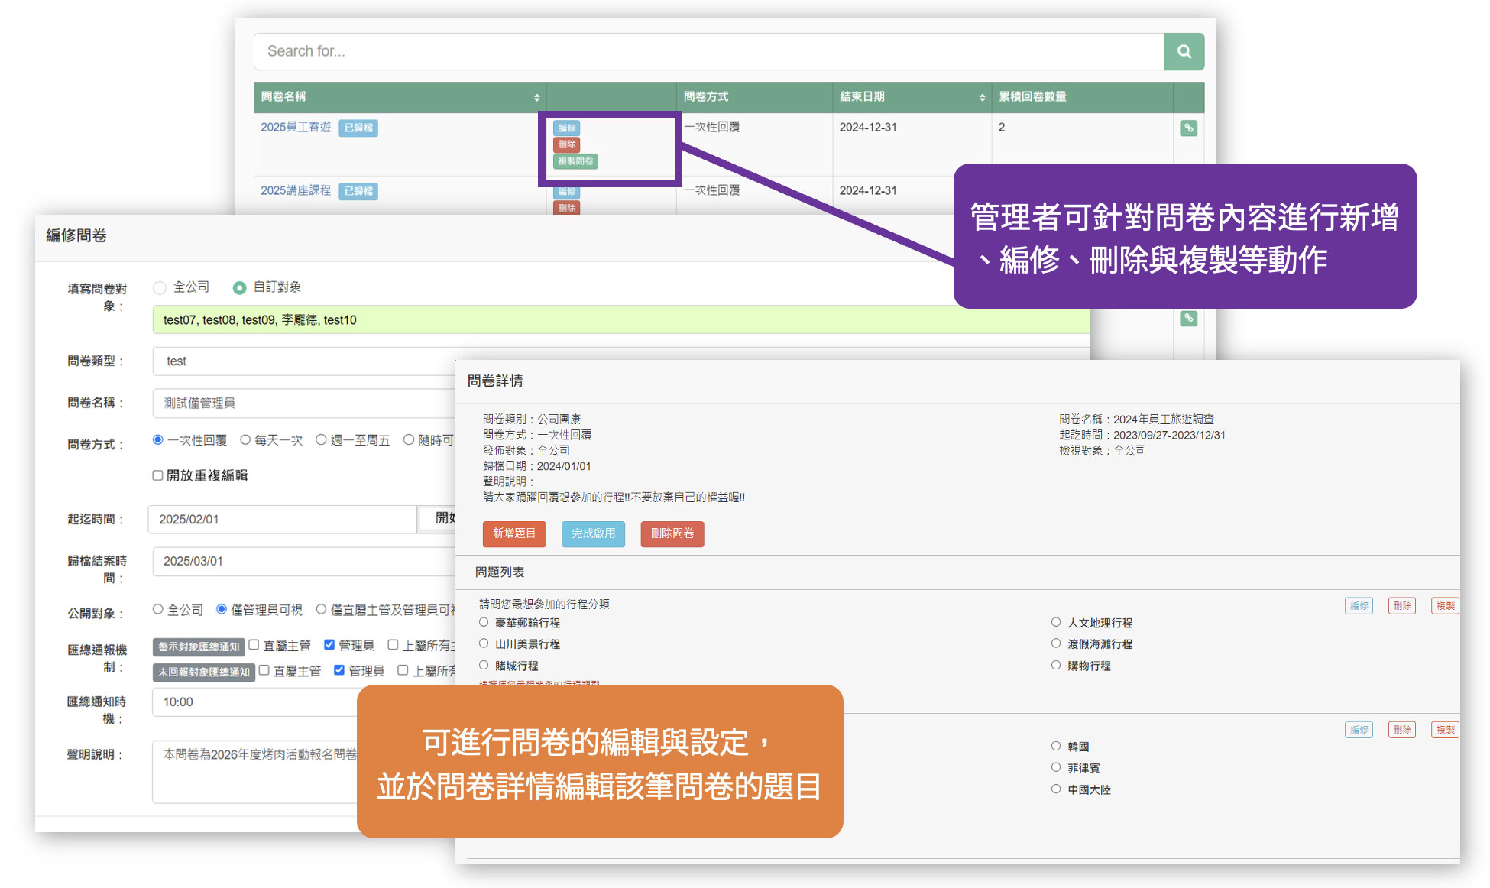1490x888 pixels.
Task: Select the 全公司 radio for 填寫問卷對象
Action: pyautogui.click(x=160, y=287)
